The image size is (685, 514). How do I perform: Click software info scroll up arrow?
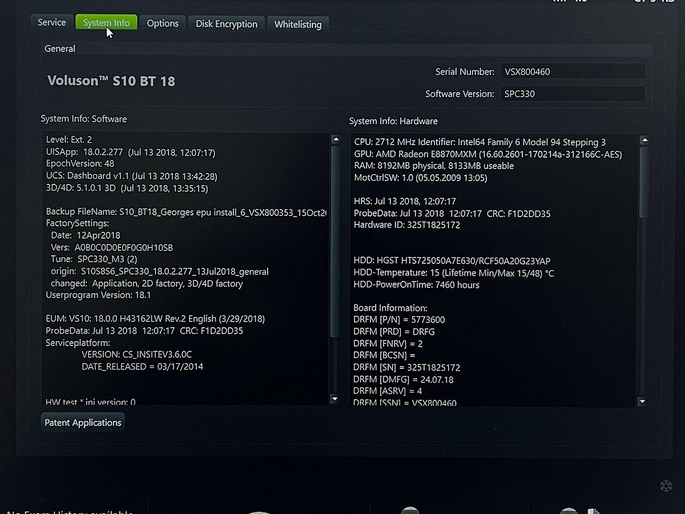point(335,139)
